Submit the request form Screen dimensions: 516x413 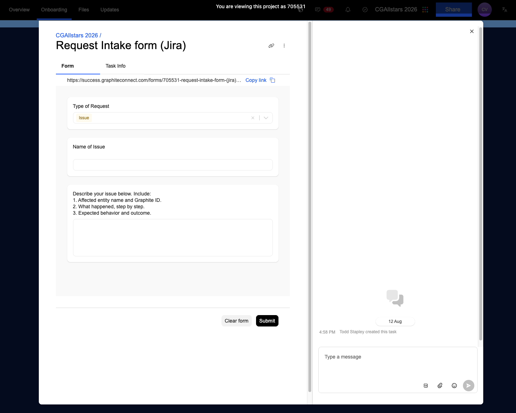point(267,321)
